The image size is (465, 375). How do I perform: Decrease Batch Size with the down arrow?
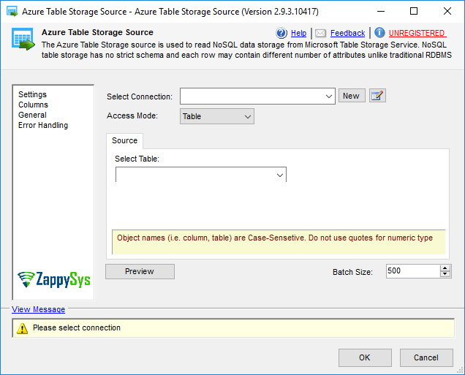tap(445, 274)
